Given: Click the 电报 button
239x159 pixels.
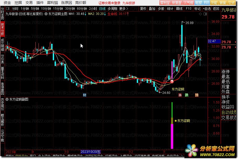Looking at the screenshot, I should (198, 3).
